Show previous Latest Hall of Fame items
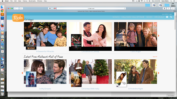Image resolution: width=177 pixels, height=99 pixels. [x=22, y=73]
